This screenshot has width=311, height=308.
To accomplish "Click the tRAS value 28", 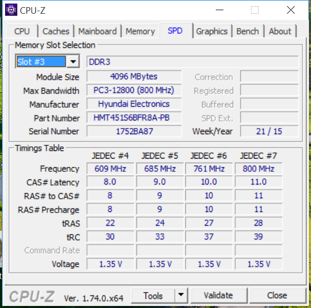I will click(x=259, y=223).
